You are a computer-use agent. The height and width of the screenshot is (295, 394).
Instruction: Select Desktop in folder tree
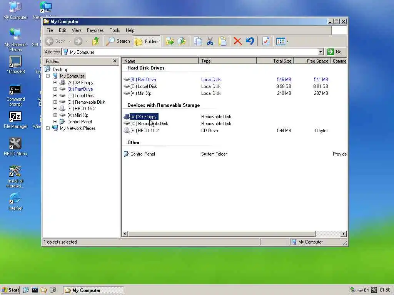click(x=60, y=70)
